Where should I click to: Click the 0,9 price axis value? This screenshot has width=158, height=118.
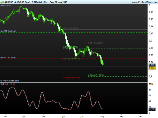[x=150, y=41]
